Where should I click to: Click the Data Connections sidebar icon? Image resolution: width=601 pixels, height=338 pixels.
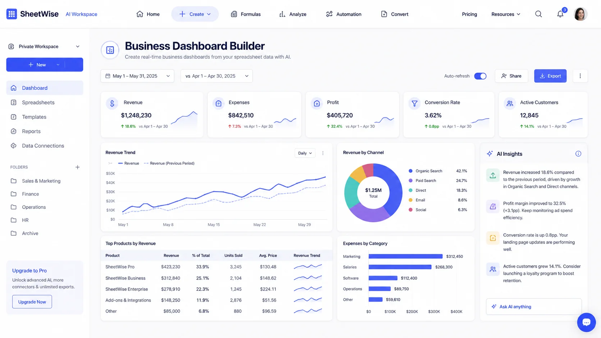14,146
